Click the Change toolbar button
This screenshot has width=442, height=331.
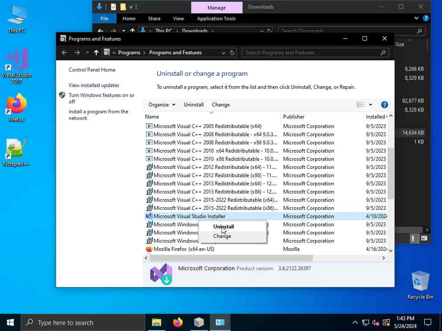click(x=221, y=105)
